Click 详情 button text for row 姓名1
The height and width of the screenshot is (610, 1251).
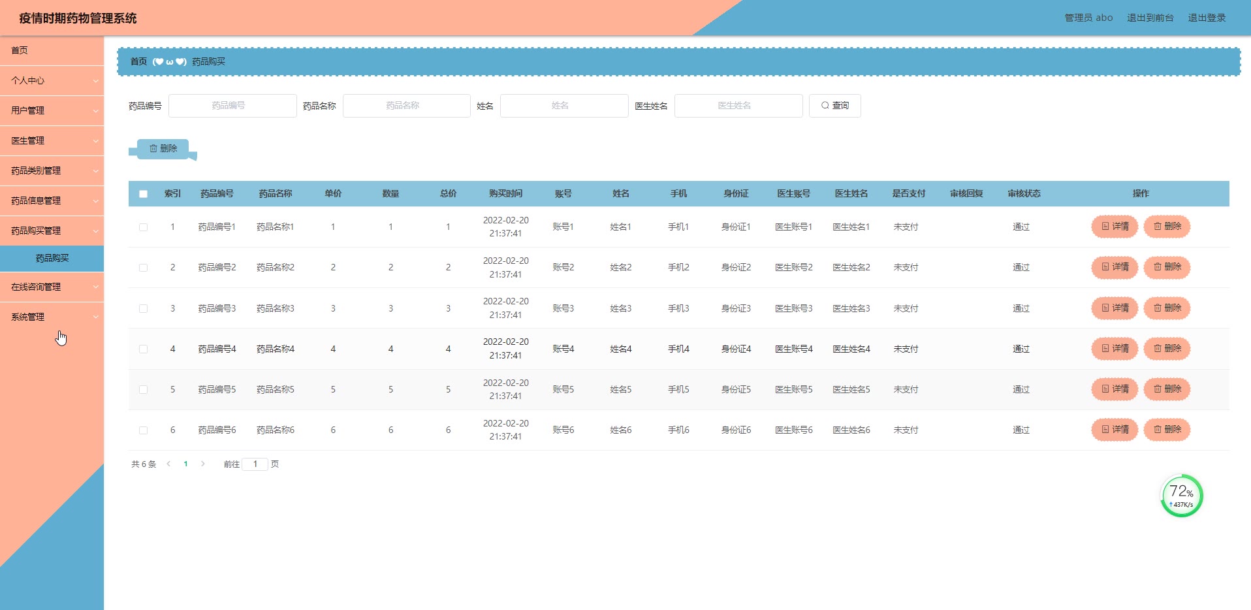(x=1120, y=227)
